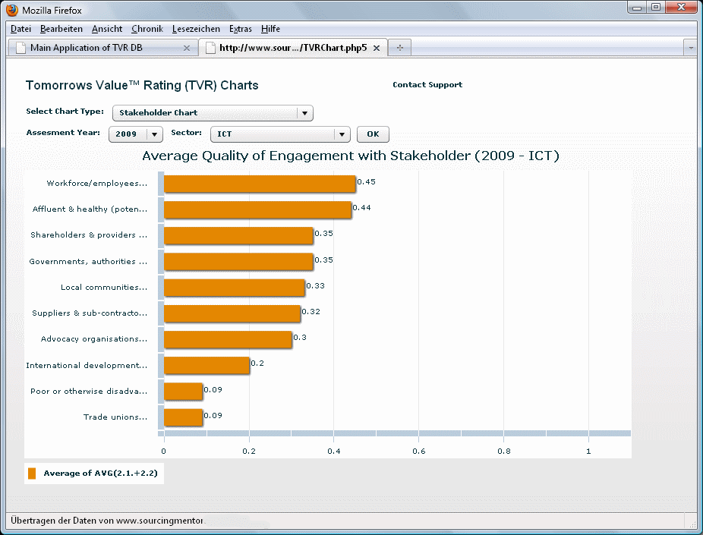The image size is (703, 535).
Task: Open a new tab with plus button
Action: point(399,48)
